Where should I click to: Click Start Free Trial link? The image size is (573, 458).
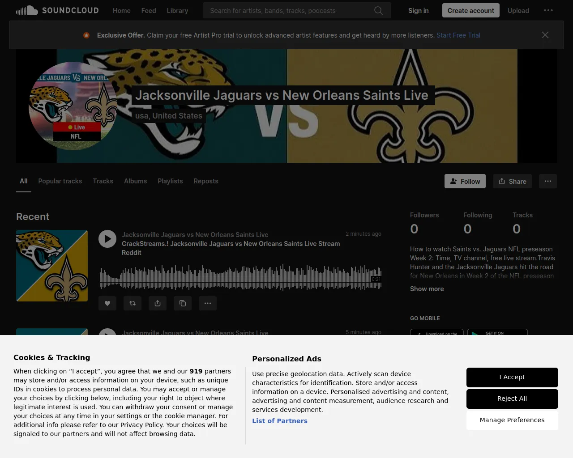click(x=458, y=35)
